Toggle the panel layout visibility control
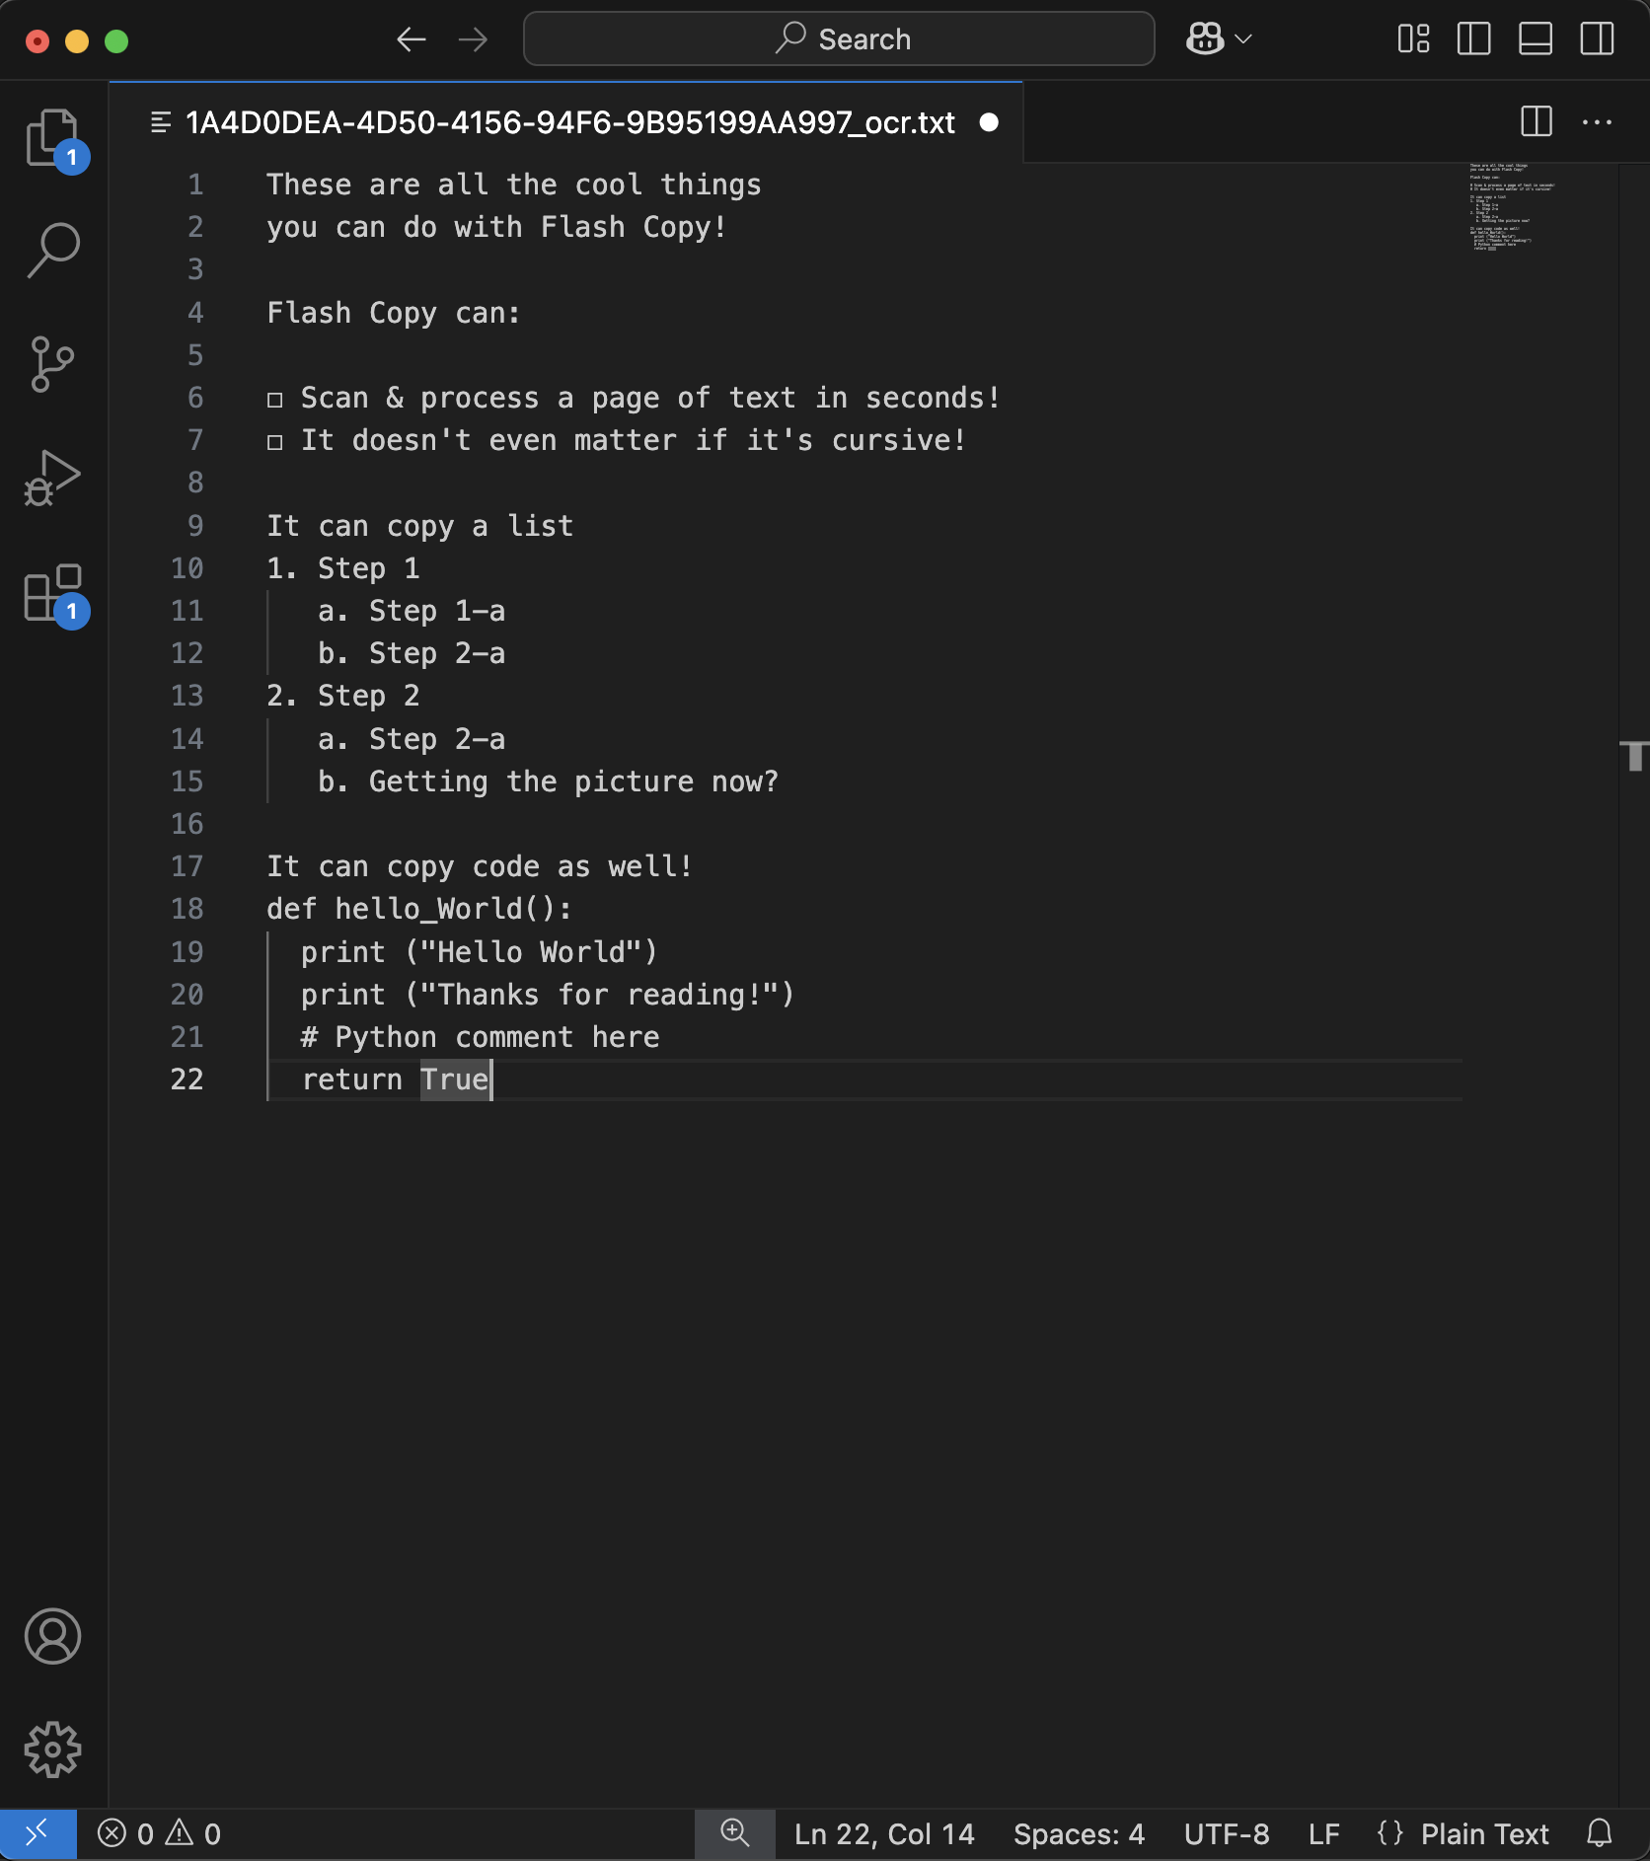 (x=1536, y=38)
